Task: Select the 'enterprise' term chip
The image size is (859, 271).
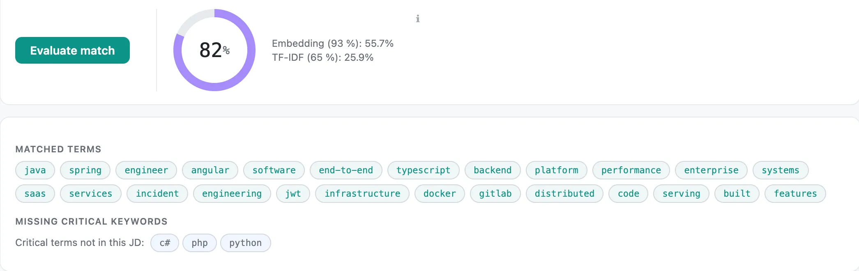Action: (x=711, y=170)
